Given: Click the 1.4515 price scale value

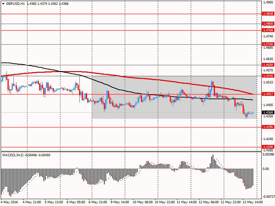Looking at the screenshot, I should [x=268, y=82].
